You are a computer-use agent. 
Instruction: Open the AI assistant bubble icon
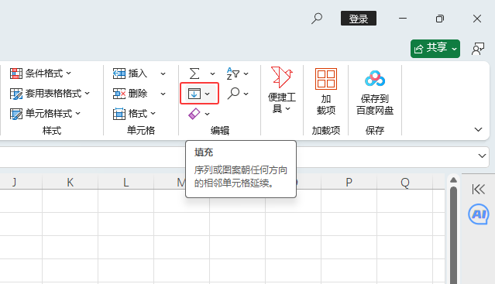(x=479, y=214)
